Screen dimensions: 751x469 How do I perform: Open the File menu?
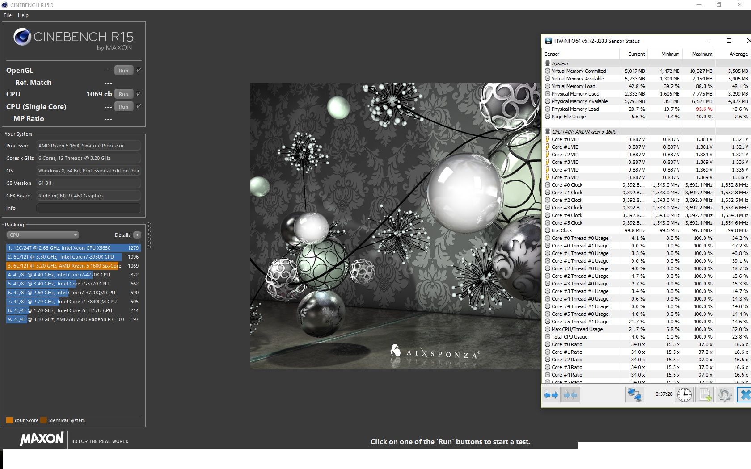point(8,15)
